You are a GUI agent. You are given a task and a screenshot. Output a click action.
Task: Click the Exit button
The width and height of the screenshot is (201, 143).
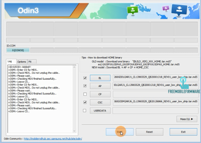point(183,132)
